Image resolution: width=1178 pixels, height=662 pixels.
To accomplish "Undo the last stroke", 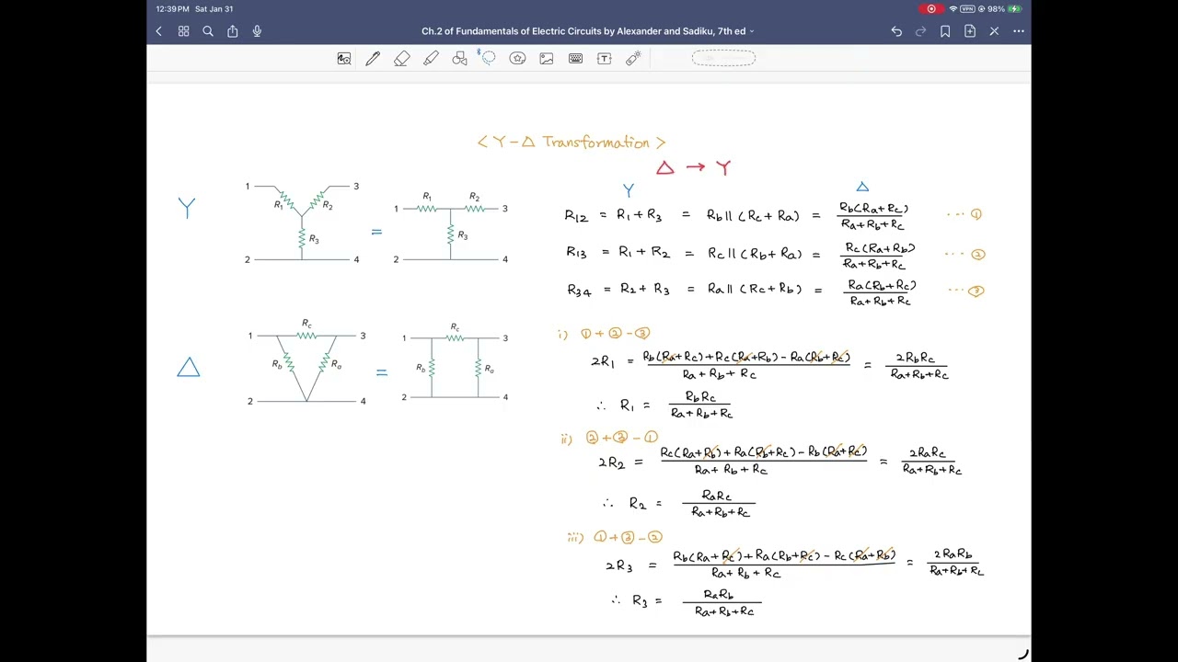I will coord(896,31).
